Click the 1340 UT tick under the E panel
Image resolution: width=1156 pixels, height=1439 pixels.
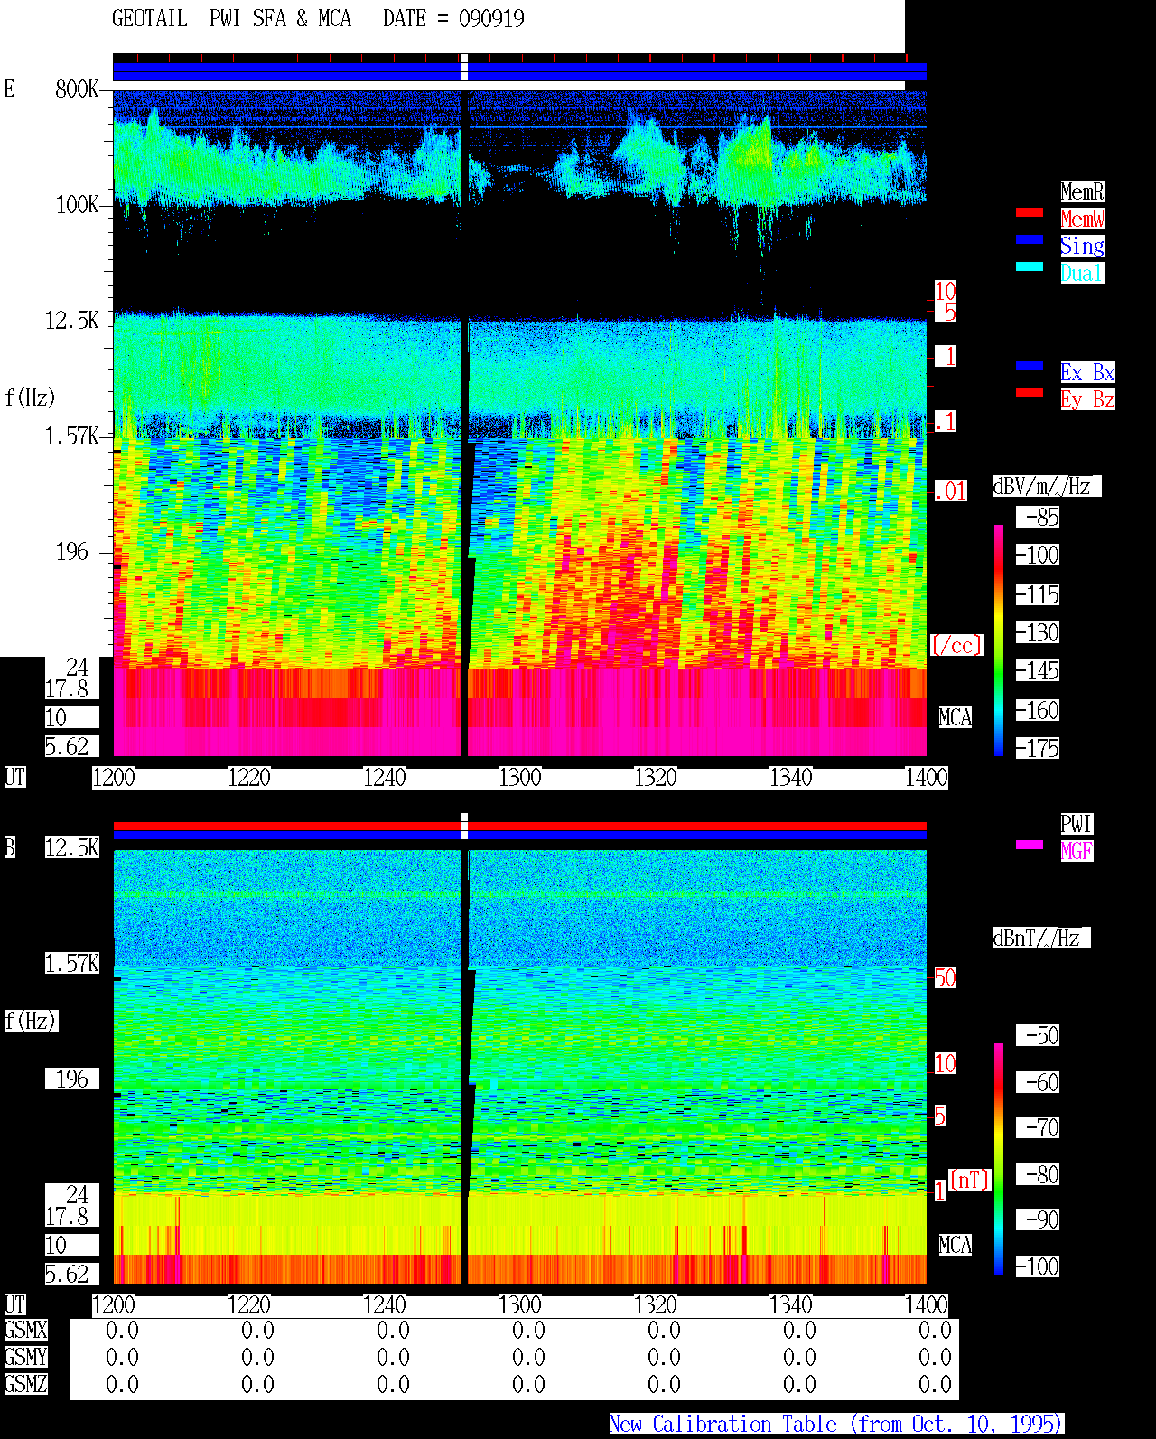tap(791, 777)
